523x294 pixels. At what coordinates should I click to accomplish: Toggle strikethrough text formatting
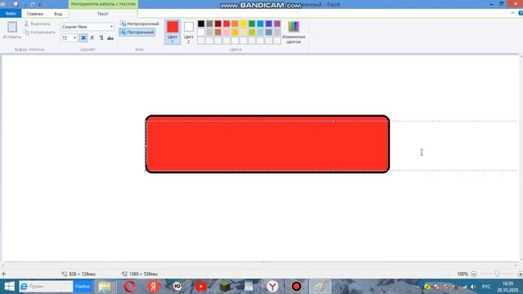point(110,38)
